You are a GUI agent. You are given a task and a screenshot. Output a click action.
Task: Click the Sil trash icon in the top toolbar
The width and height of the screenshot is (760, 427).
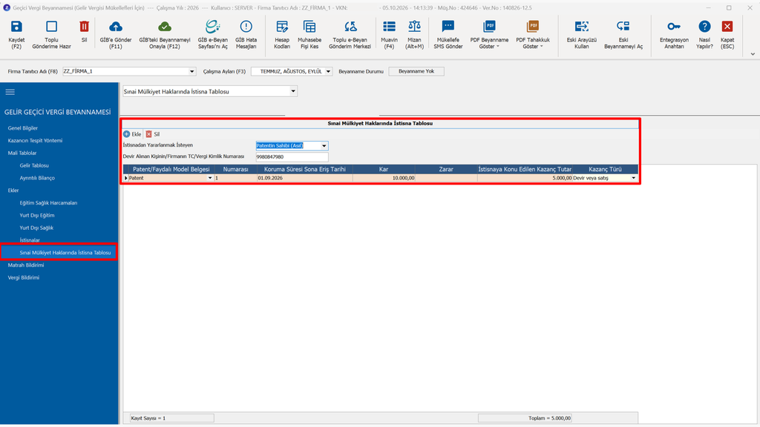[85, 27]
